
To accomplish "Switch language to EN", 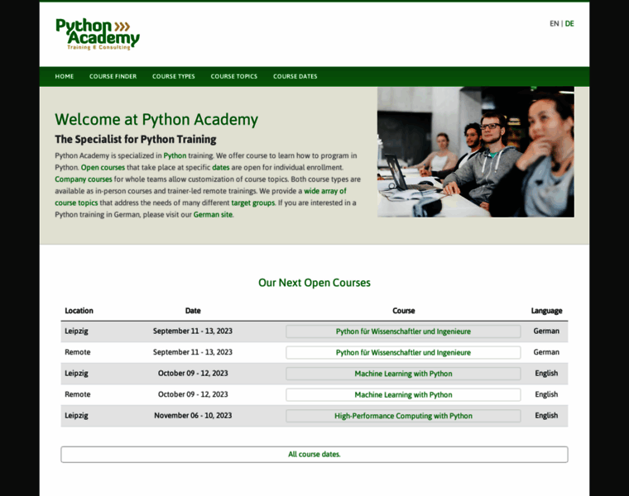I will click(x=554, y=24).
